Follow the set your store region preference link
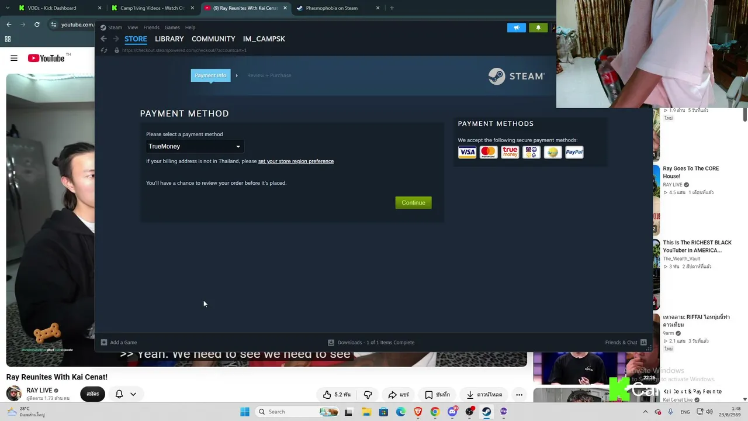Screen dimensions: 748x421 (296, 161)
